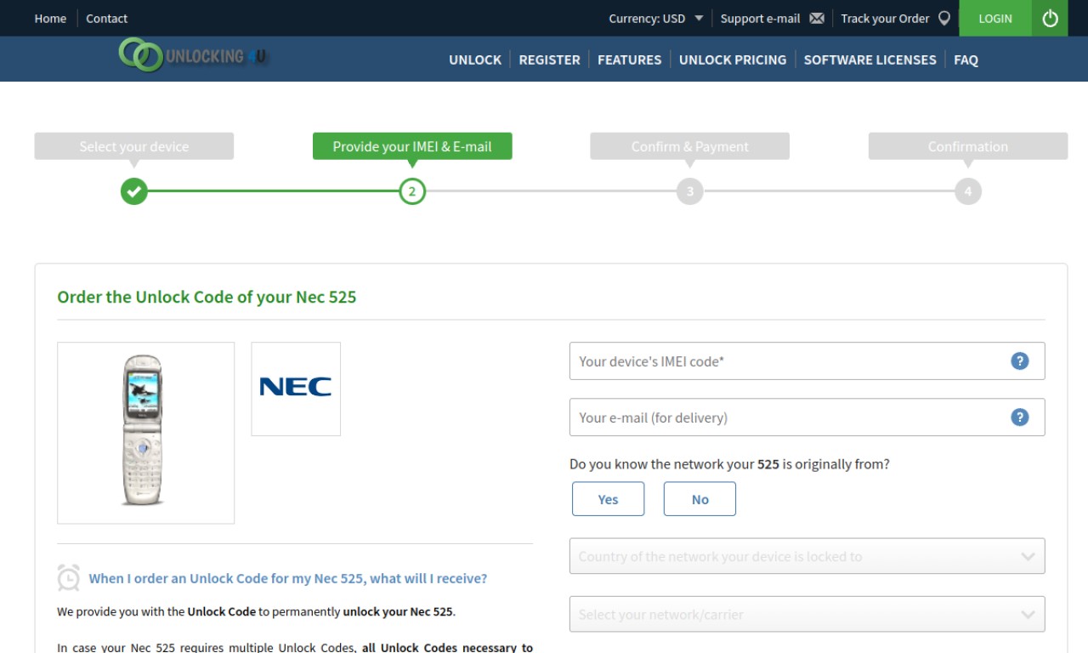The image size is (1088, 653).
Task: Click the power icon next to Login
Action: point(1051,18)
